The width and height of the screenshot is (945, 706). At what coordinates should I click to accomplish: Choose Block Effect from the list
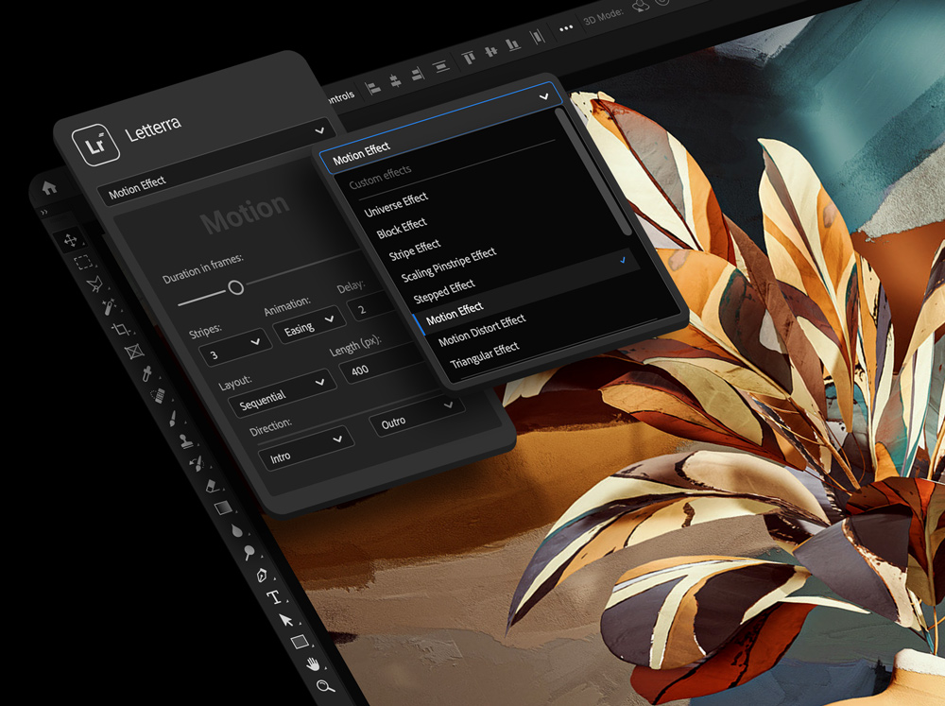point(402,228)
